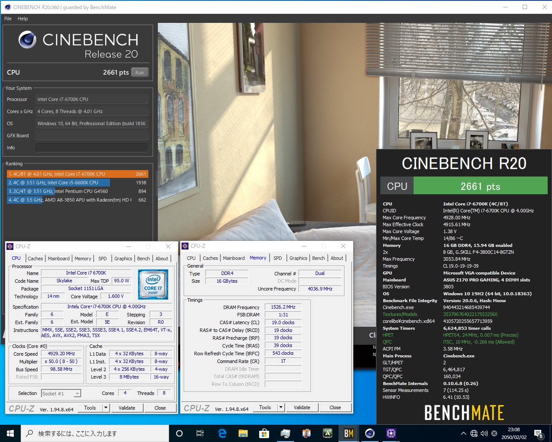Screen dimensions: 552x442
Task: Click the taskbar search box
Action: 95,433
